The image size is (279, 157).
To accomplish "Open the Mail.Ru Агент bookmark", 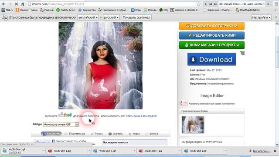I will coord(66,10).
